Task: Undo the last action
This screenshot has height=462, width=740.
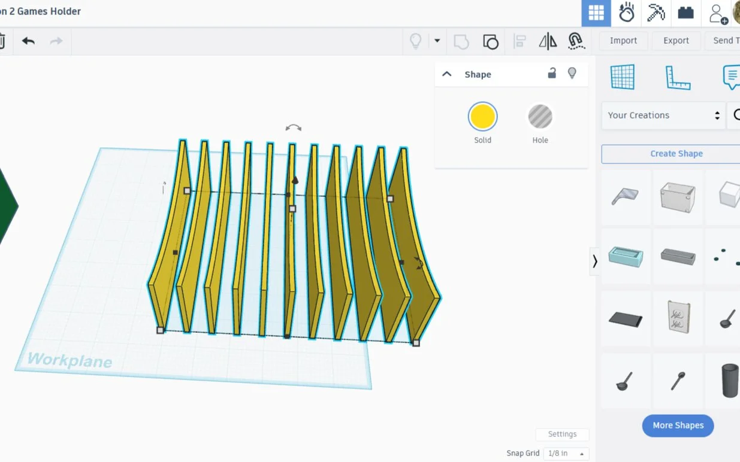Action: click(28, 41)
